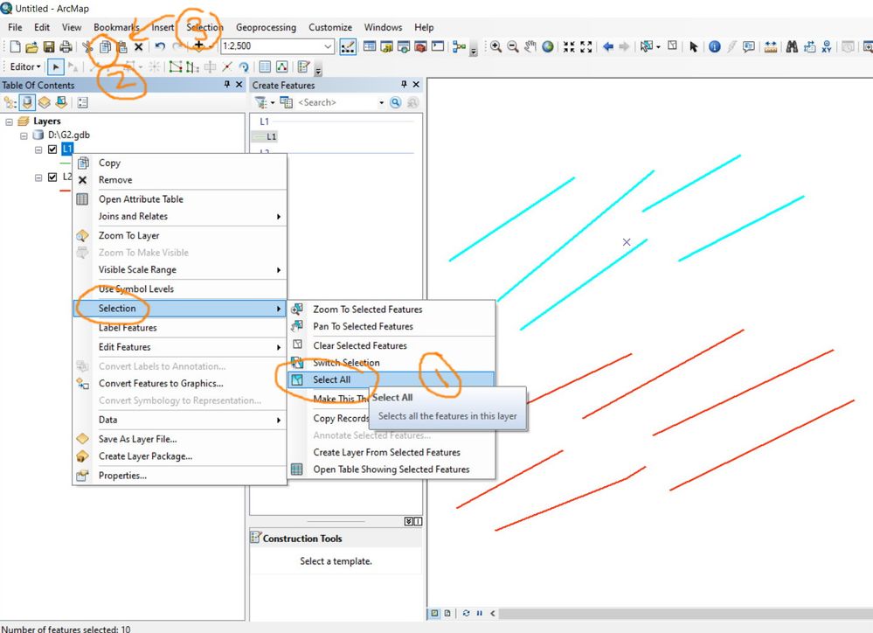Click Save As Layer File... entry
This screenshot has width=873, height=633.
point(180,439)
